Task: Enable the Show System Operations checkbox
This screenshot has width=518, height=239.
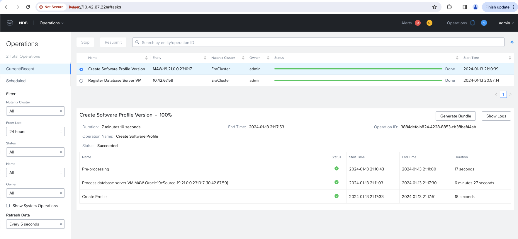Action: click(x=8, y=206)
